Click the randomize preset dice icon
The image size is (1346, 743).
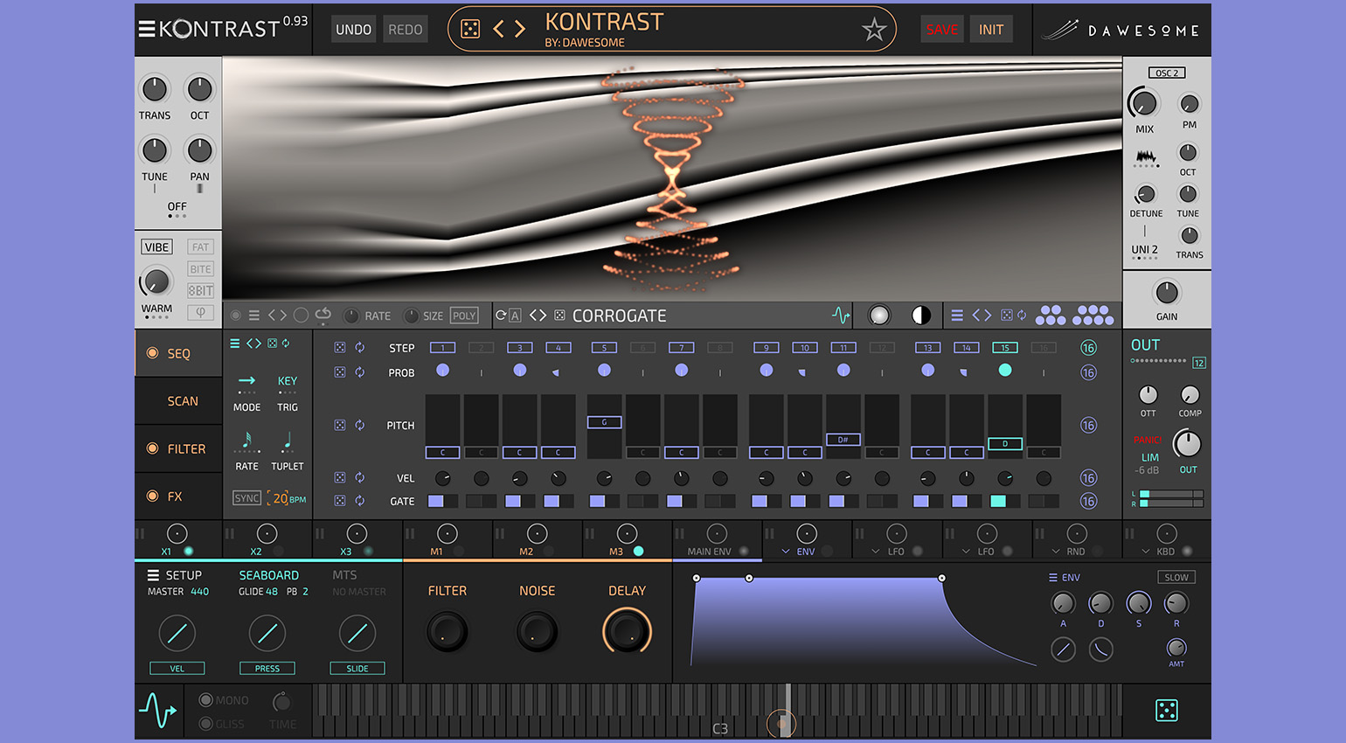(470, 30)
